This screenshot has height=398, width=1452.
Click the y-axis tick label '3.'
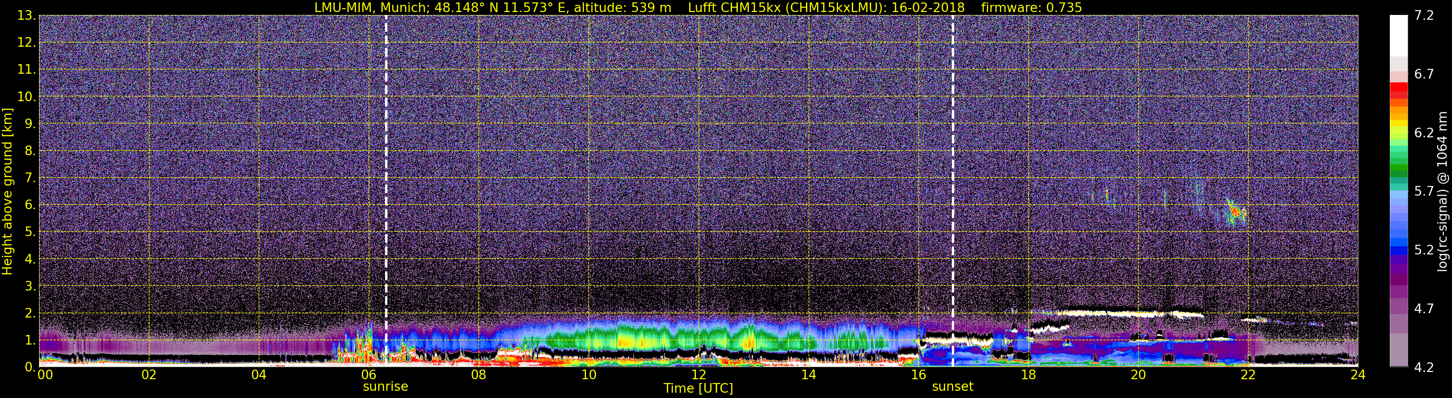(29, 286)
